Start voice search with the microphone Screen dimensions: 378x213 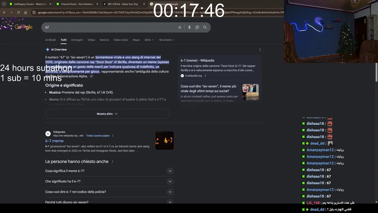(189, 27)
